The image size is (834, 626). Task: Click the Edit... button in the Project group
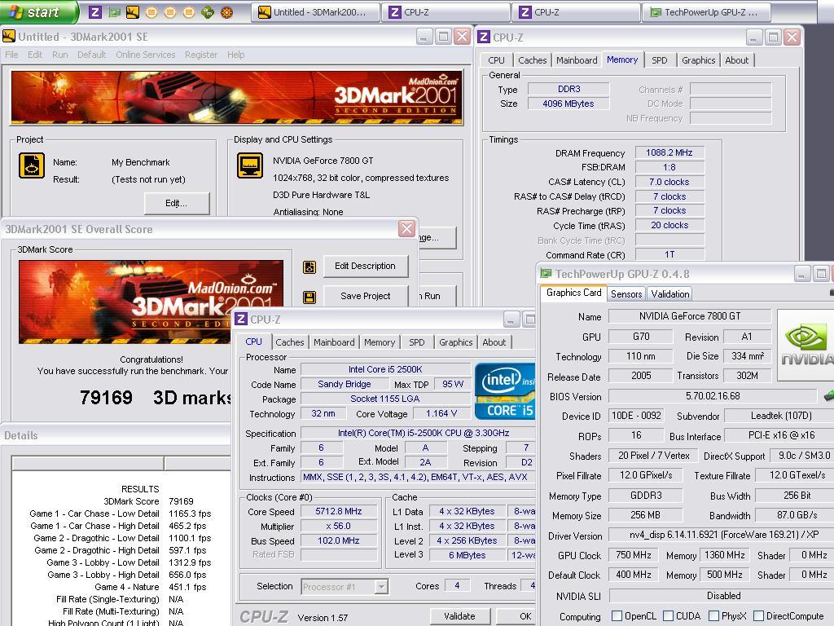pyautogui.click(x=176, y=203)
